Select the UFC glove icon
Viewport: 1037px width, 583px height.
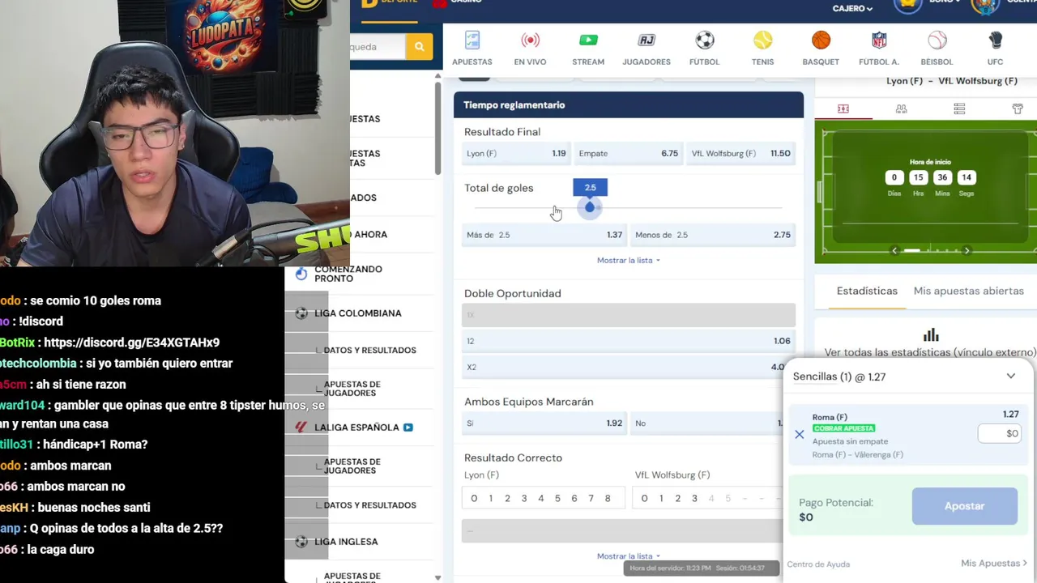pyautogui.click(x=995, y=40)
